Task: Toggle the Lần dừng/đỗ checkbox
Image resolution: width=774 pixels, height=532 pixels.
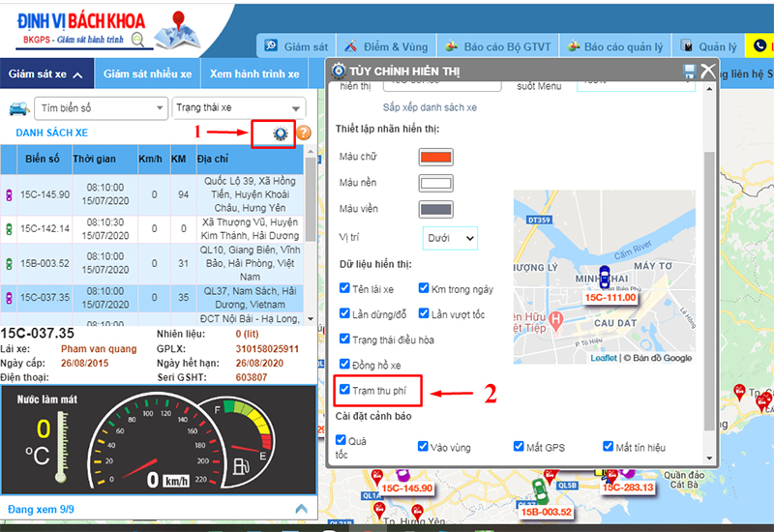Action: [x=344, y=312]
